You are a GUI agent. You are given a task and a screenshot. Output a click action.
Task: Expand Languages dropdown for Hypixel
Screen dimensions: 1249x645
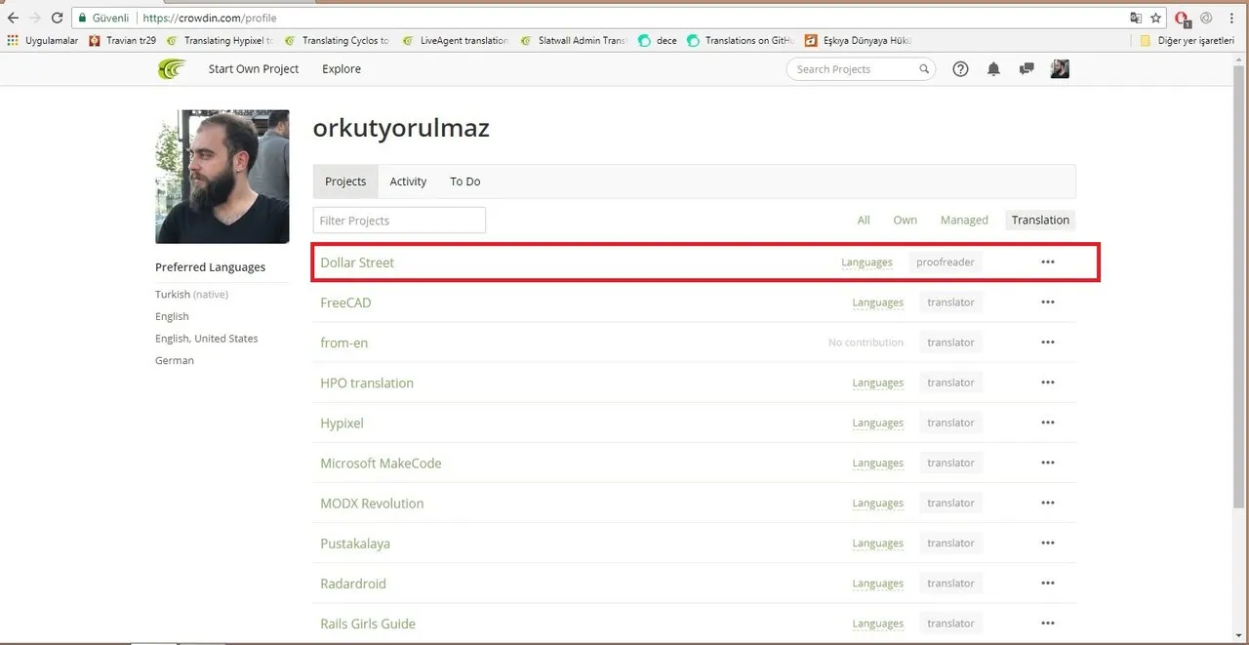pos(877,423)
